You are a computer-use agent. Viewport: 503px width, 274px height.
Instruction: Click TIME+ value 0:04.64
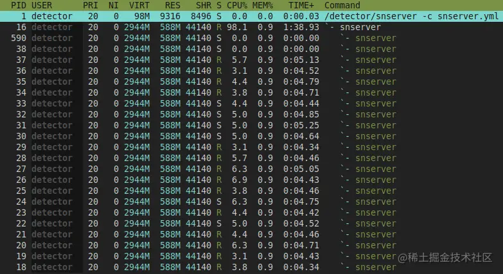[301, 136]
